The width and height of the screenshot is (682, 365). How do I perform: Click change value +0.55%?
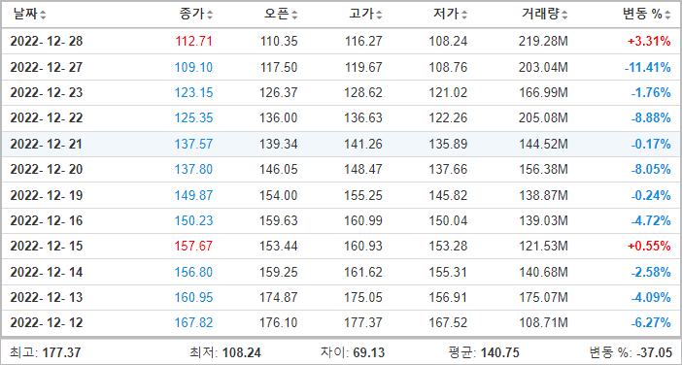click(649, 247)
